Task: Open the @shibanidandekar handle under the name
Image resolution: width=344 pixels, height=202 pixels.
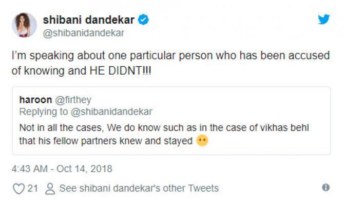Action: [x=84, y=33]
